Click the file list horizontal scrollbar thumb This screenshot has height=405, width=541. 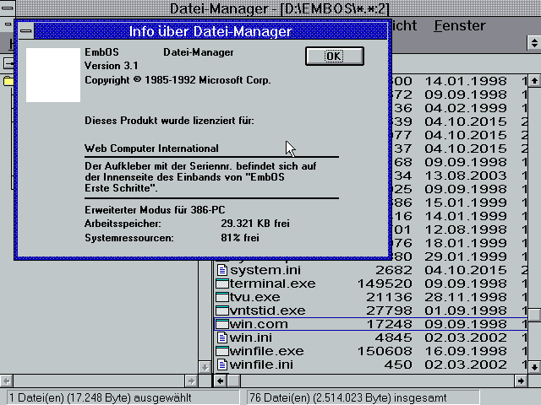pos(235,381)
